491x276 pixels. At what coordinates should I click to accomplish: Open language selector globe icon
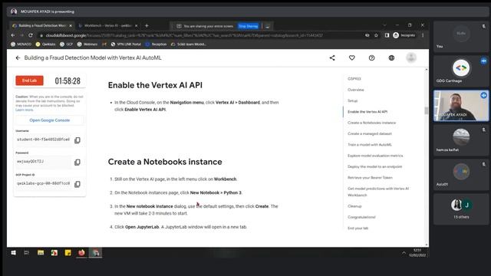tap(391, 58)
